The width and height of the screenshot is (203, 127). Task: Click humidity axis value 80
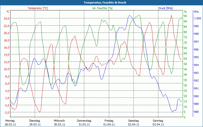[x=185, y=32]
